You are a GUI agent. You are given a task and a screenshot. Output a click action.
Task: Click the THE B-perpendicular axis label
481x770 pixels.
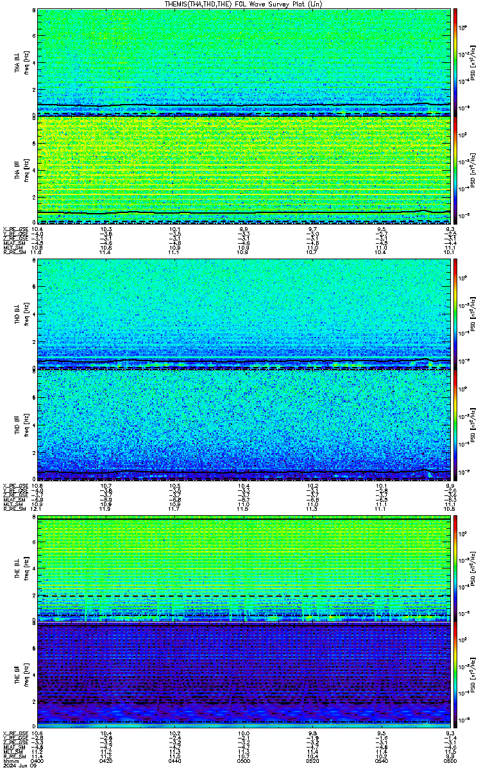click(18, 569)
